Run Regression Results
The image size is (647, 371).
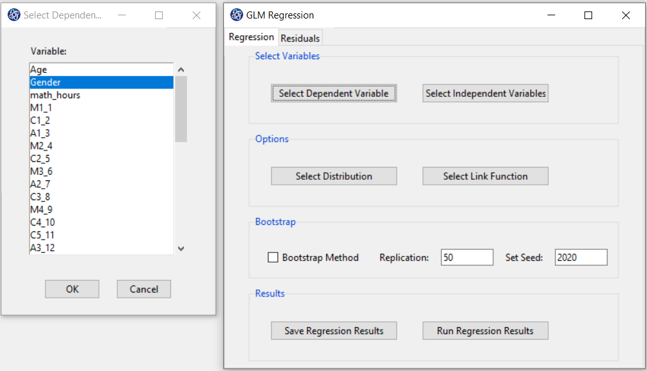point(485,331)
